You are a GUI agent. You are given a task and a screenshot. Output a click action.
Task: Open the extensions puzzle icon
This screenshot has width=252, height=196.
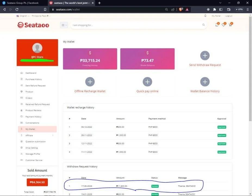click(x=214, y=10)
